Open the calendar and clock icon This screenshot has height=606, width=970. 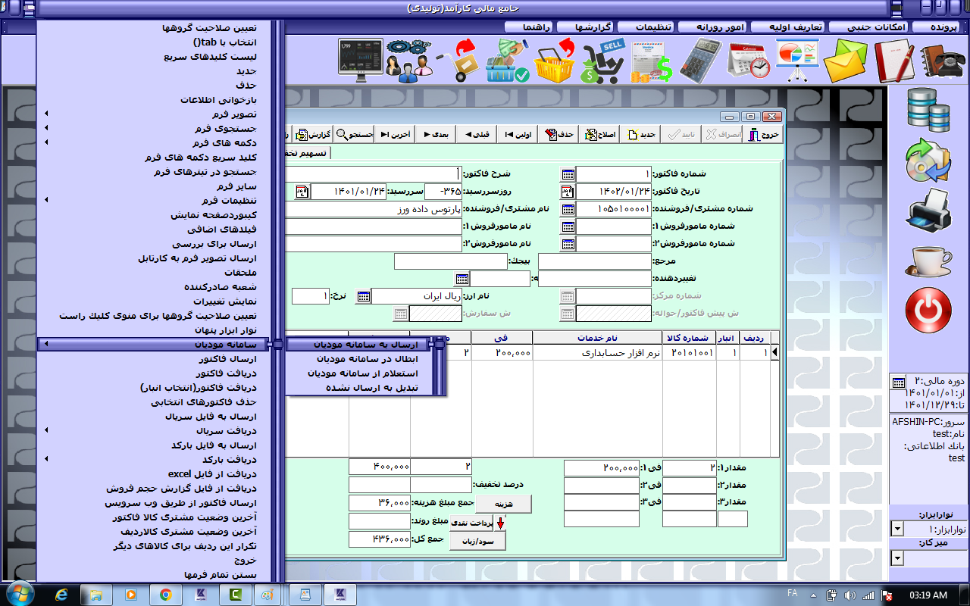(748, 61)
